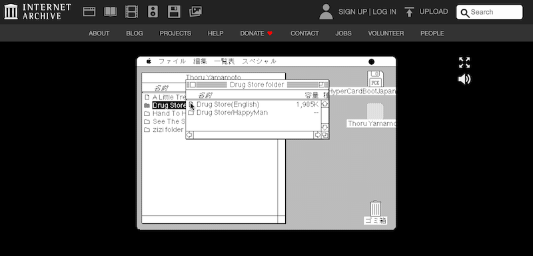Click the size box of Drug Store window
Viewport: 533px width, 256px height.
325,135
